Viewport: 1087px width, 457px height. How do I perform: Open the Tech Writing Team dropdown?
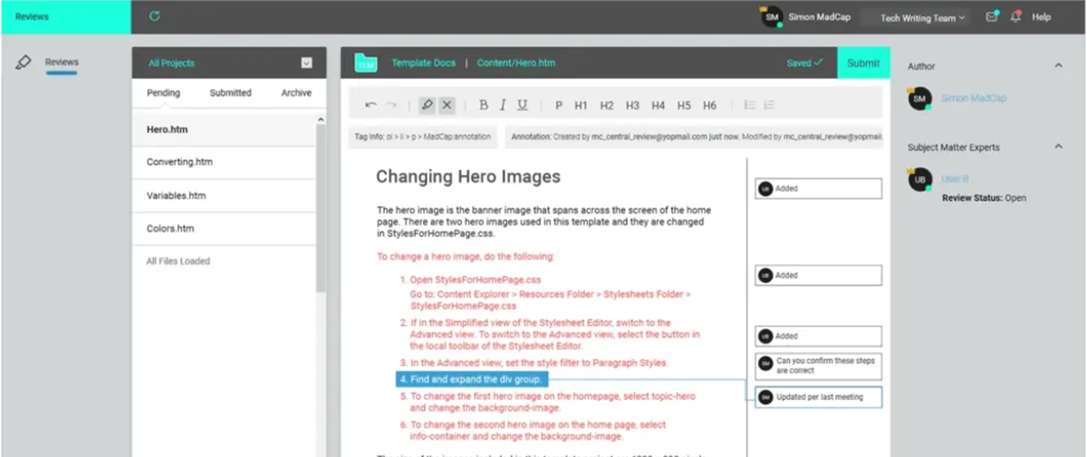tap(922, 18)
